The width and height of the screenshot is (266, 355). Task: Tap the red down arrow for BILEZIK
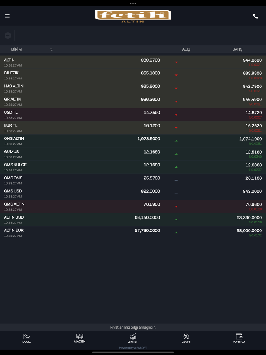pos(176,75)
